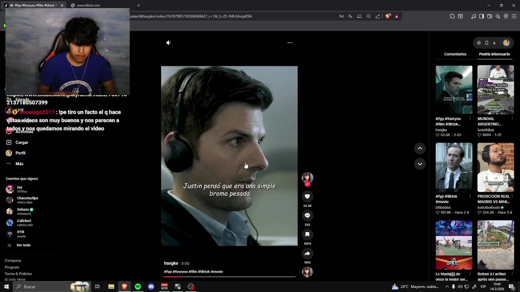Click the #movie hashtag in the caption
The width and height of the screenshot is (520, 292).
click(217, 272)
